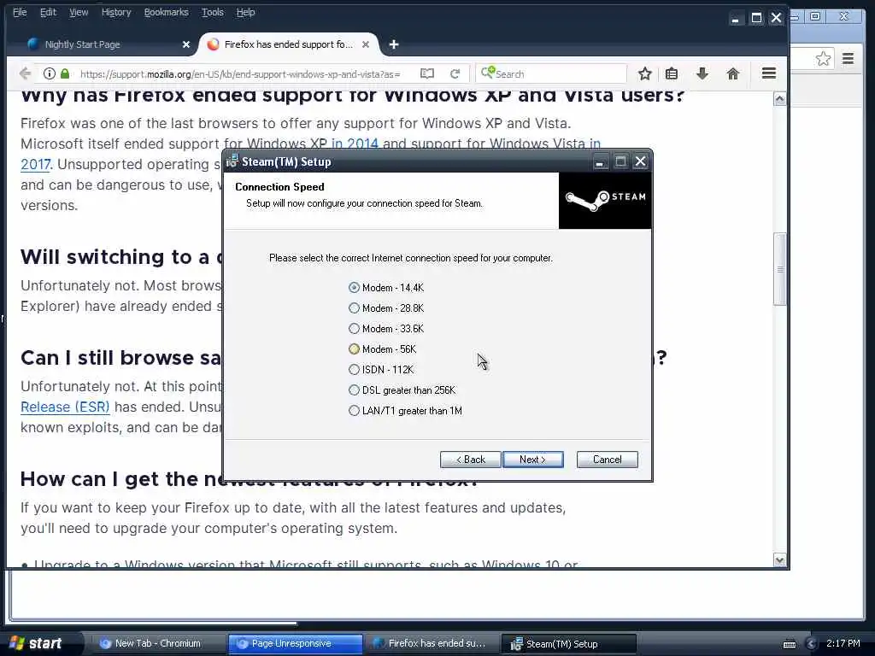The width and height of the screenshot is (875, 656).
Task: Click the Firefox home icon
Action: pos(732,73)
